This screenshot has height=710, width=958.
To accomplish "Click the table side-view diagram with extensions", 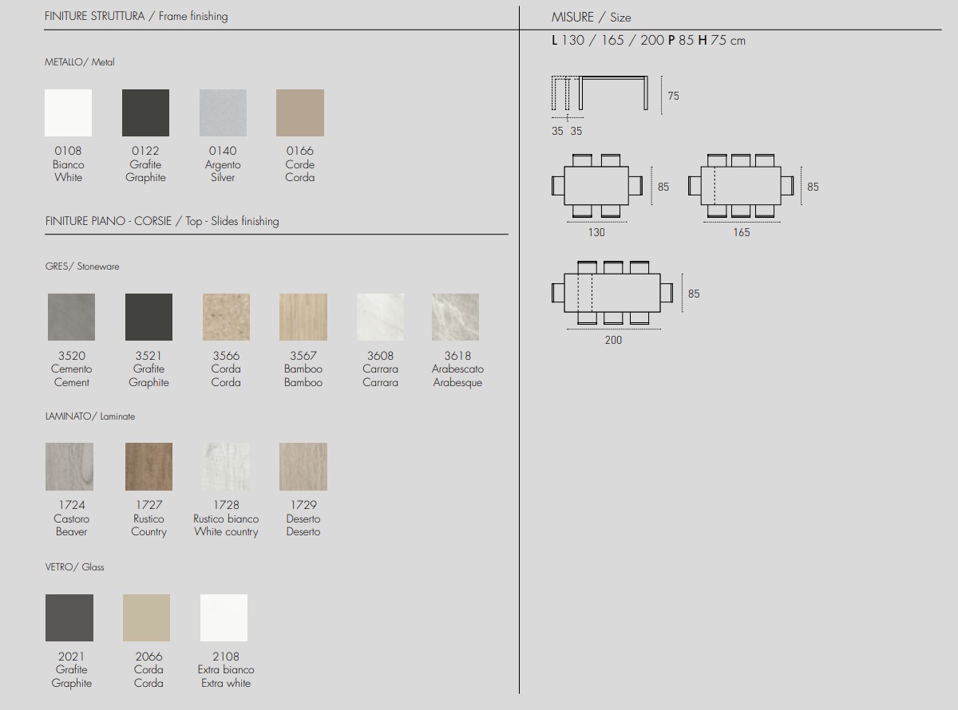I will pyautogui.click(x=600, y=94).
